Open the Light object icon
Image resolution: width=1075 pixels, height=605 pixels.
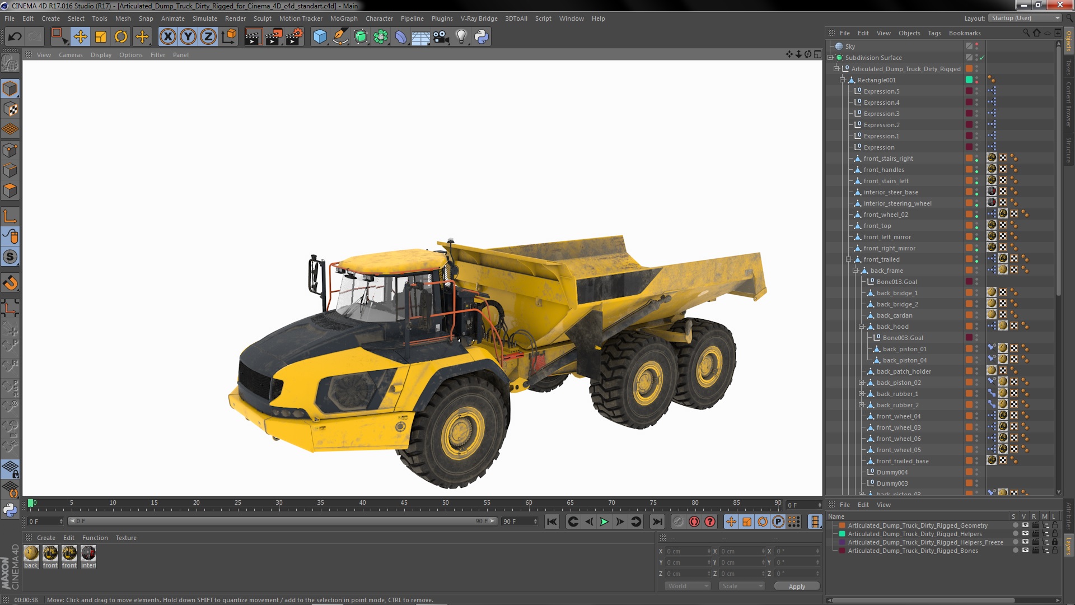[461, 37]
